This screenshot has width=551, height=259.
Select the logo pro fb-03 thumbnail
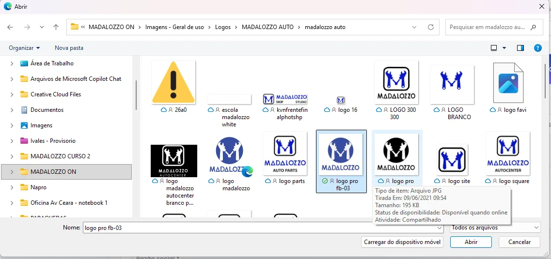pyautogui.click(x=341, y=161)
